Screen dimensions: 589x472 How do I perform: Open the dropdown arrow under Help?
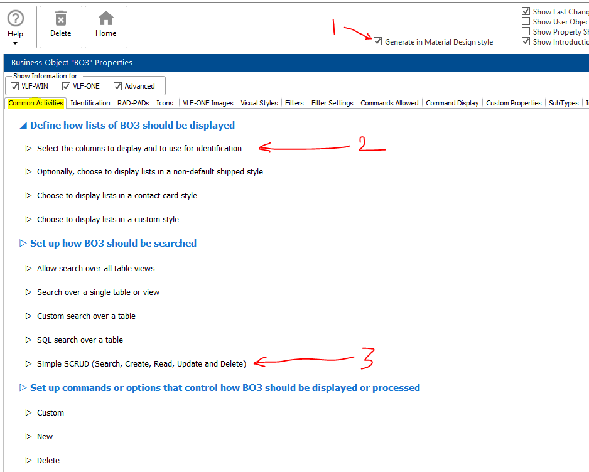(x=15, y=43)
